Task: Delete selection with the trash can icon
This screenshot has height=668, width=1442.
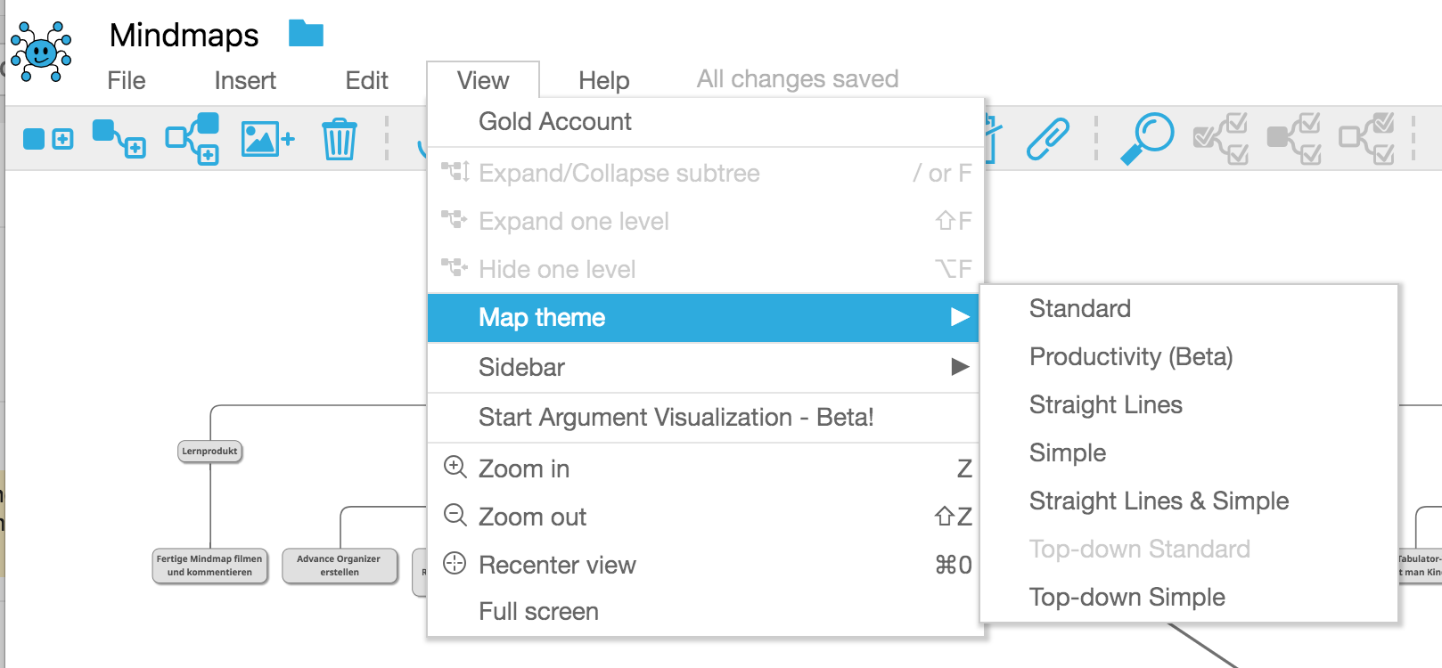Action: tap(340, 140)
